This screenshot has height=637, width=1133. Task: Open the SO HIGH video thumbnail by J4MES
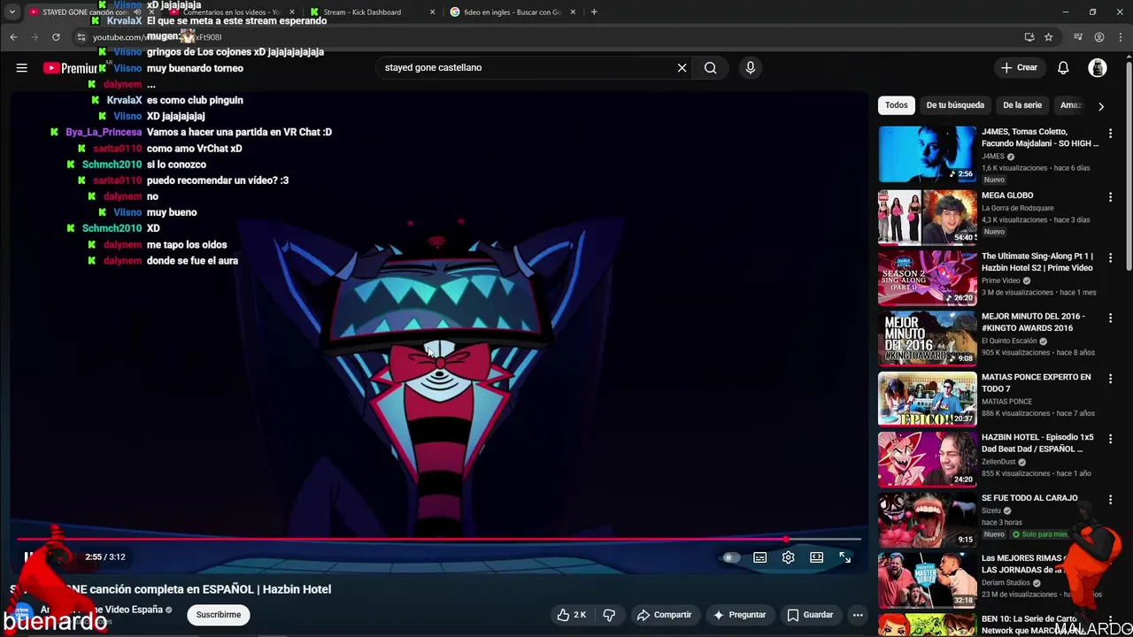click(x=927, y=154)
